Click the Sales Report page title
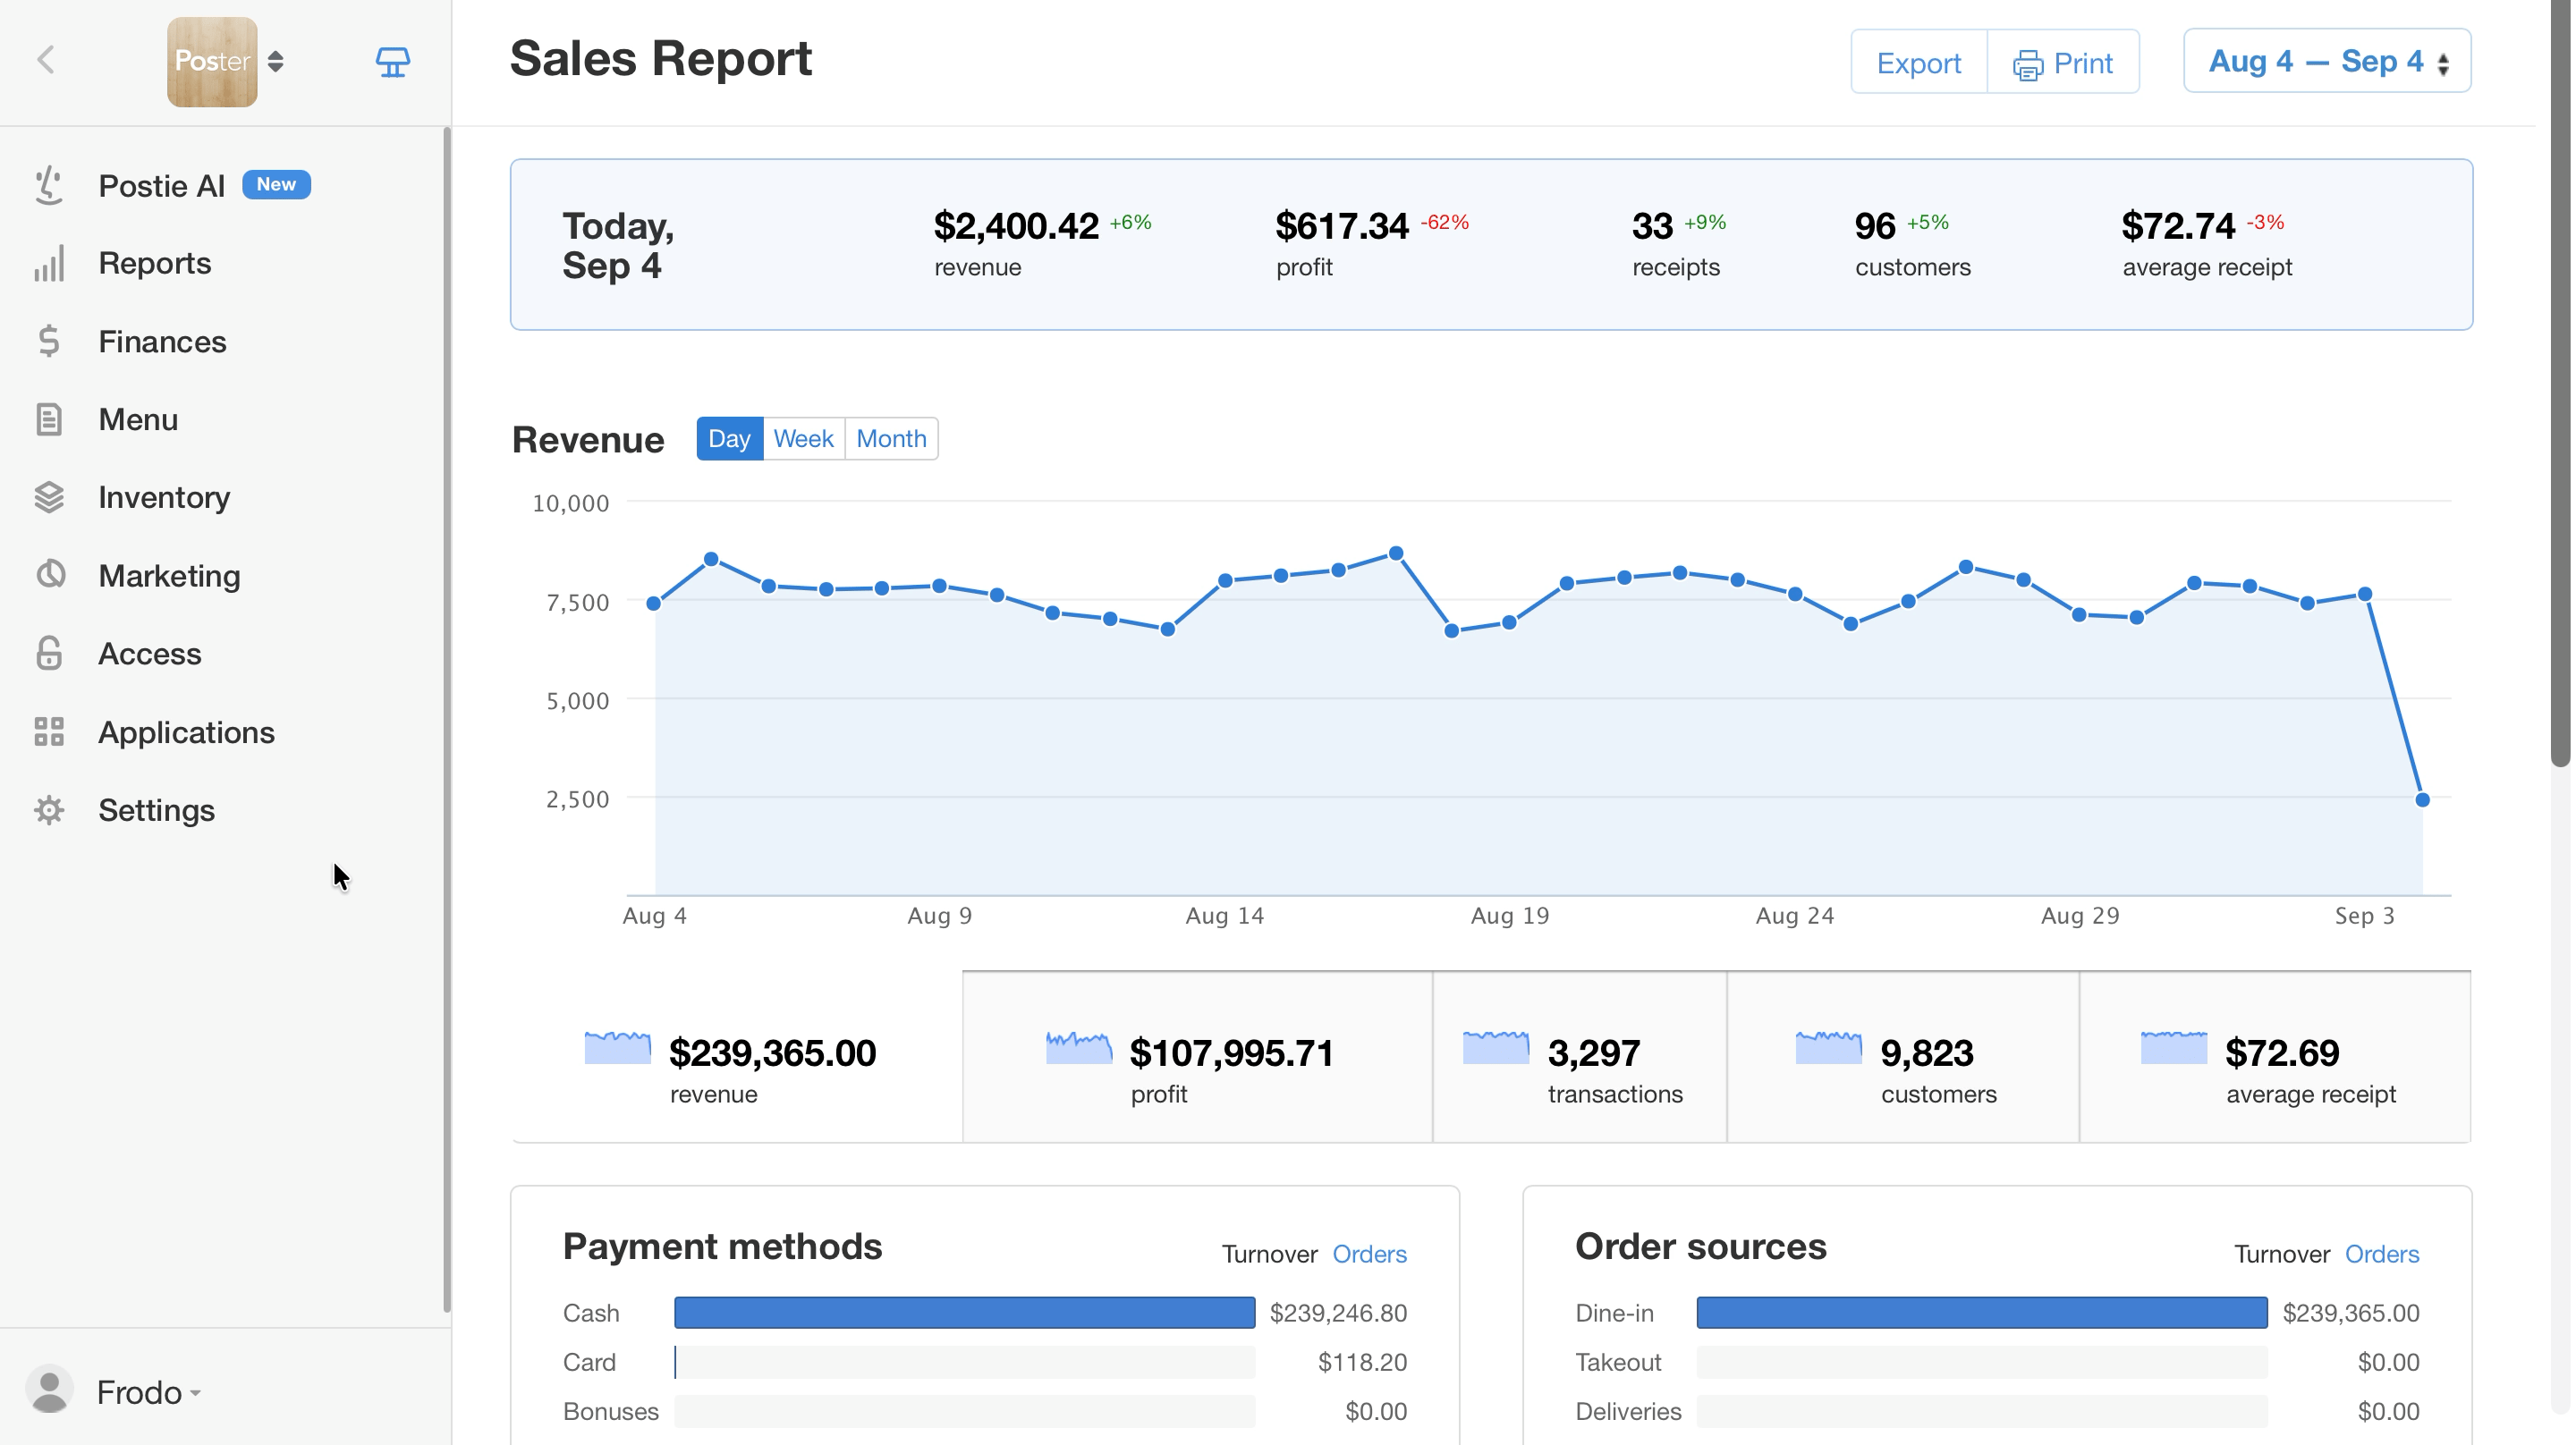 click(660, 58)
